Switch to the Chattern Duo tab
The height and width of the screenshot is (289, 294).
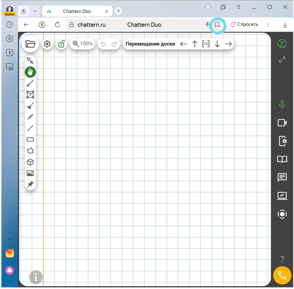click(76, 11)
